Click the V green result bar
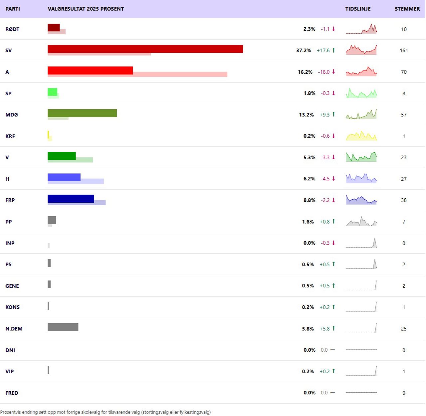The width and height of the screenshot is (426, 416). (x=62, y=156)
